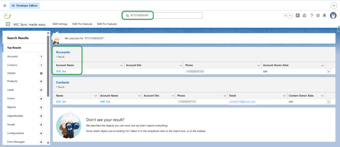Open Global Actions plus icon
The width and height of the screenshot is (340, 147).
297,15
